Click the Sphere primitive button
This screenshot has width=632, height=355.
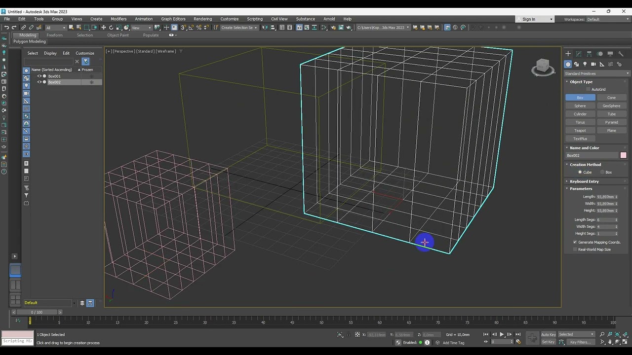580,106
